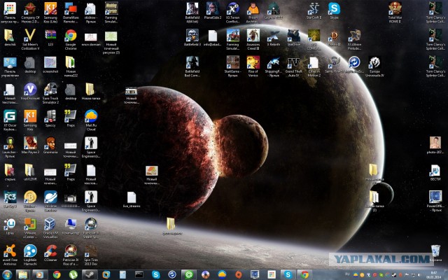The image size is (448, 280).
Task: Select the Компьютер desktop icon
Action: (71, 226)
